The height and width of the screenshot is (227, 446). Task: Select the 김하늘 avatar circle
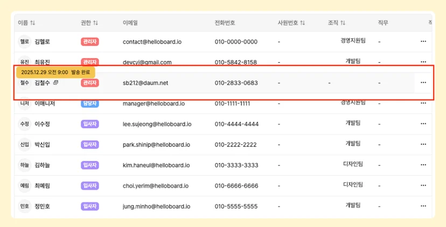coord(24,165)
